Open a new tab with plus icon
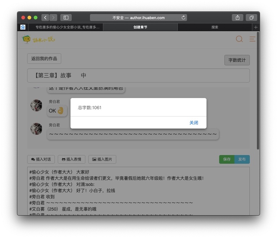277x238 pixels. tap(256, 27)
